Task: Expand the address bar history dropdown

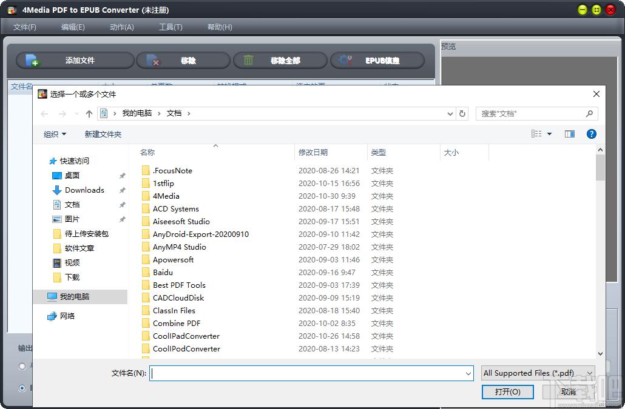Action: click(450, 114)
